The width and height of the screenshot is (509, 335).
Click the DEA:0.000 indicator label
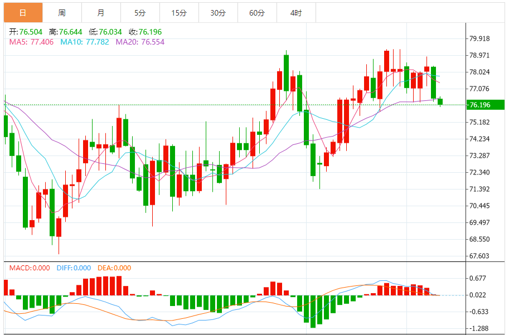114,268
